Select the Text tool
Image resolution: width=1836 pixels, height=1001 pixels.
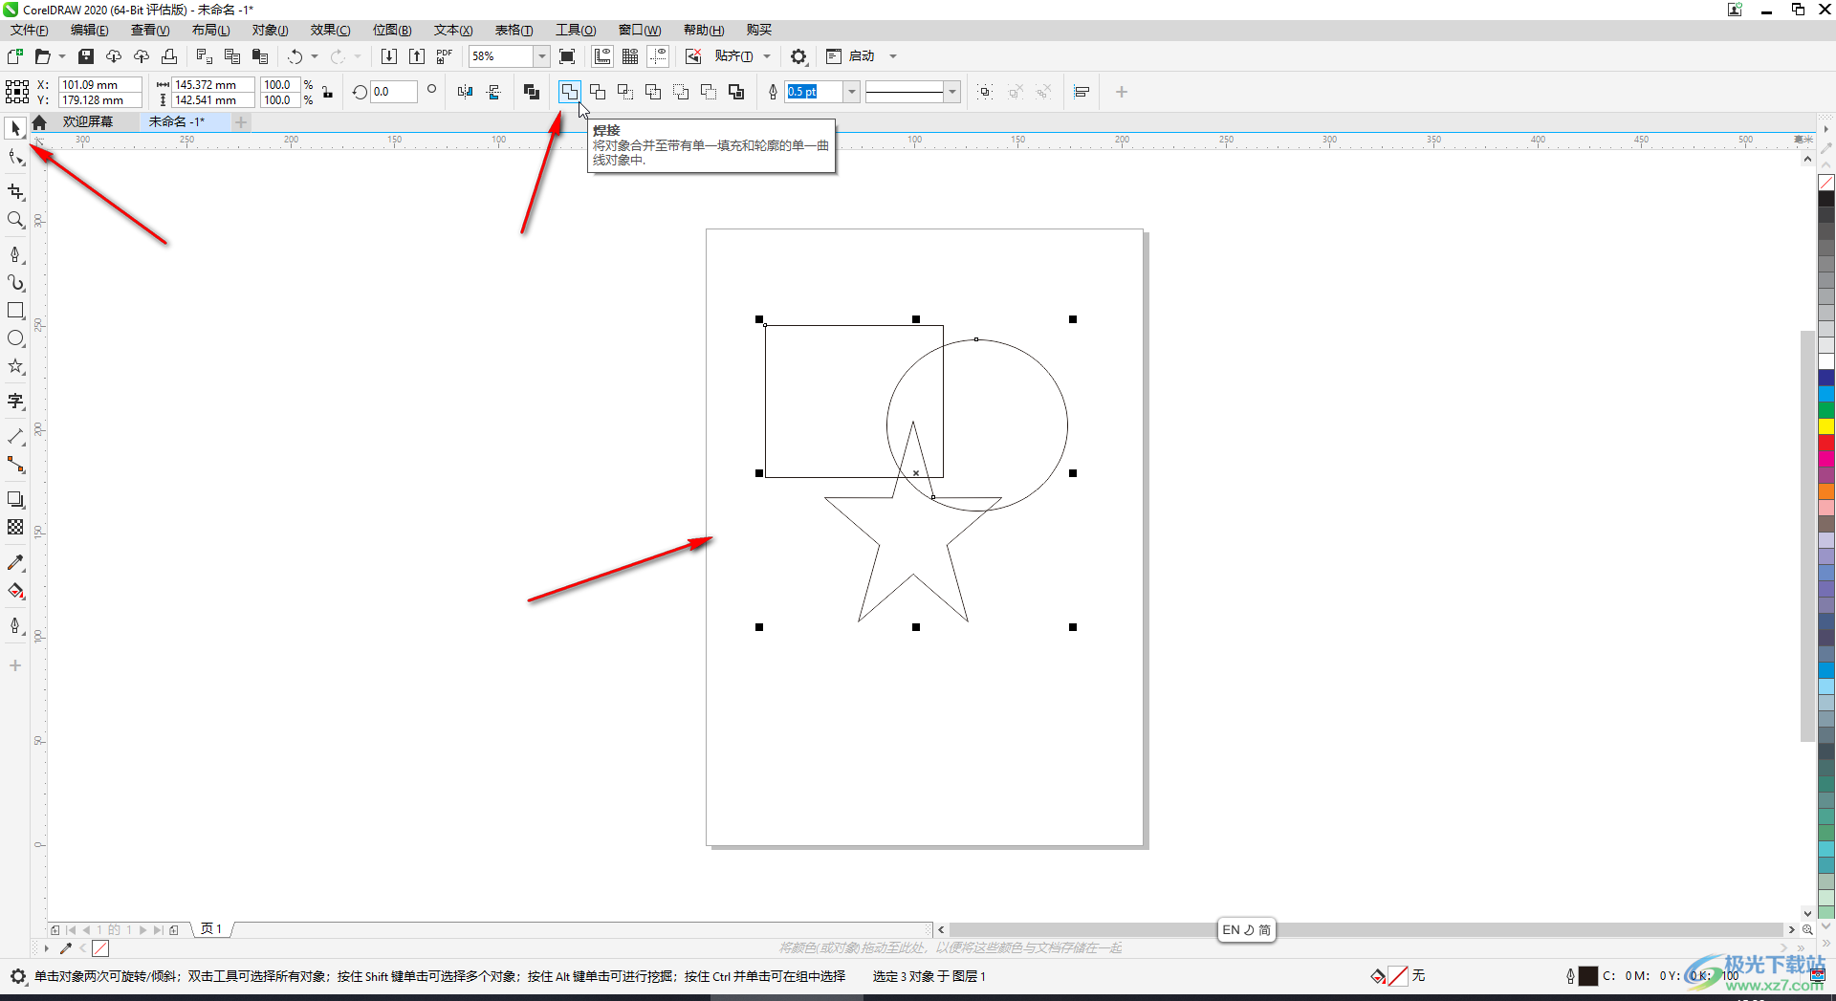[15, 401]
